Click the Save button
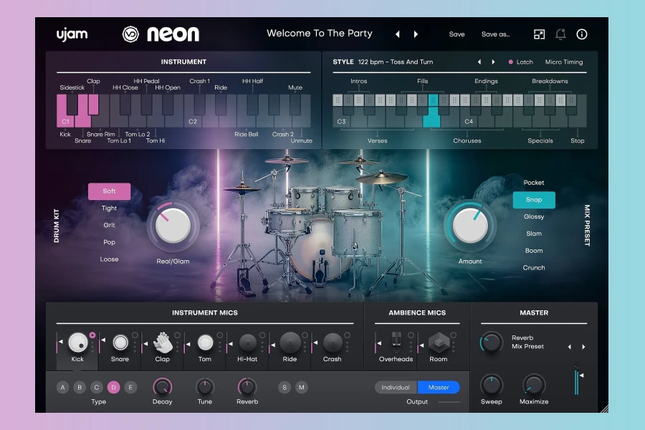 [x=457, y=34]
